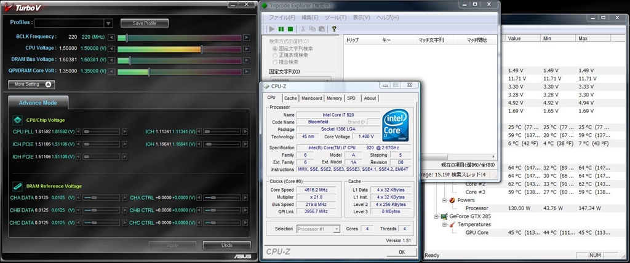The image size is (630, 263).
Task: Click the マッチ文字列 column header
Action: [431, 40]
